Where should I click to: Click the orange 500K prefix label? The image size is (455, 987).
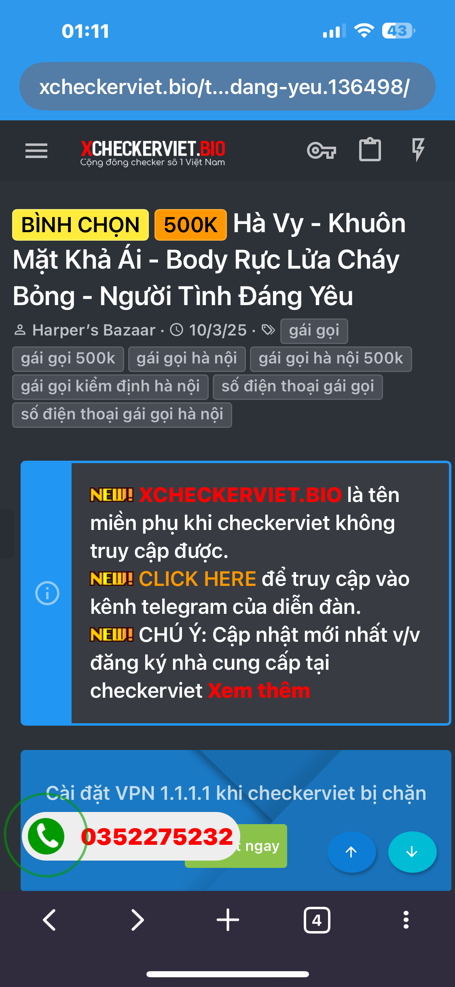tap(190, 225)
